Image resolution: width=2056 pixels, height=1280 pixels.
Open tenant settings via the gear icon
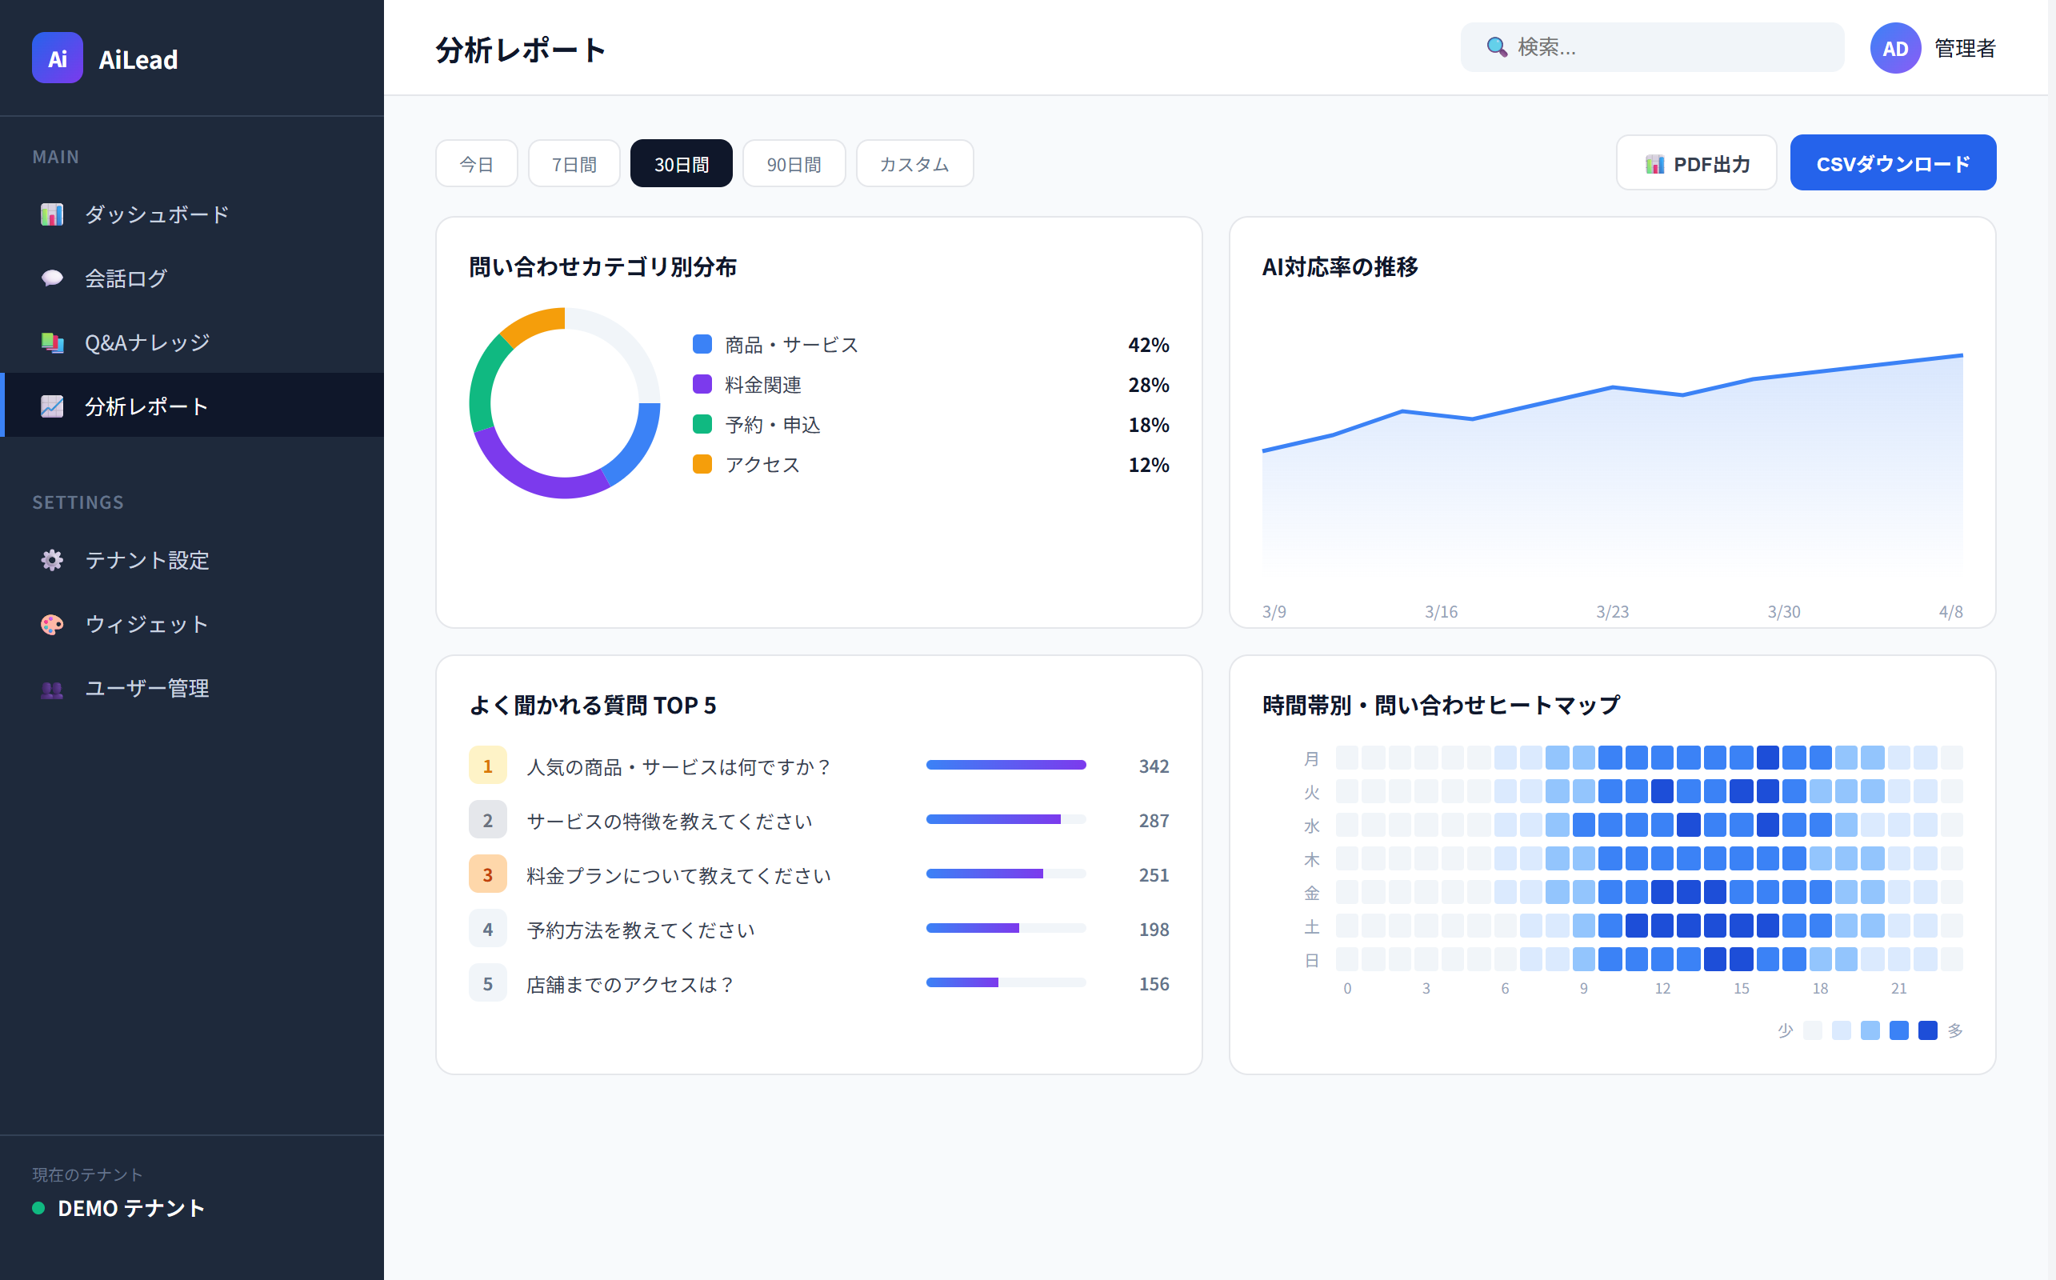(x=52, y=561)
